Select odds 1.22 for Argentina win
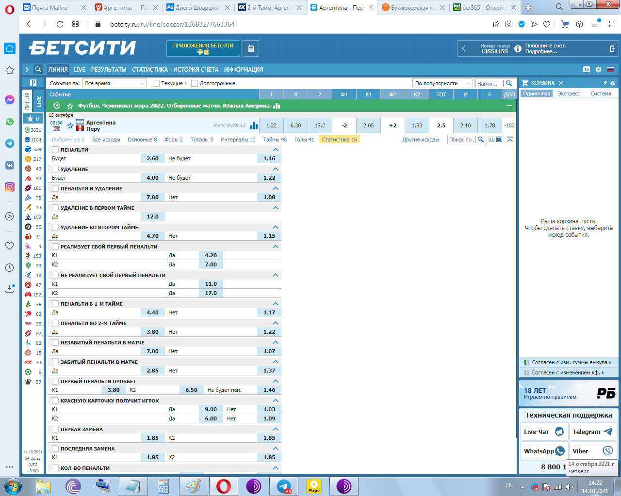 point(271,125)
